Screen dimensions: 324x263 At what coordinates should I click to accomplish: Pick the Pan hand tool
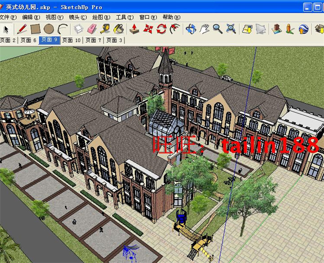204,29
